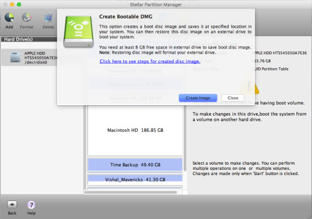This screenshot has width=312, height=219.
Task: Click the green drive icon in the dialog
Action: pos(79,32)
